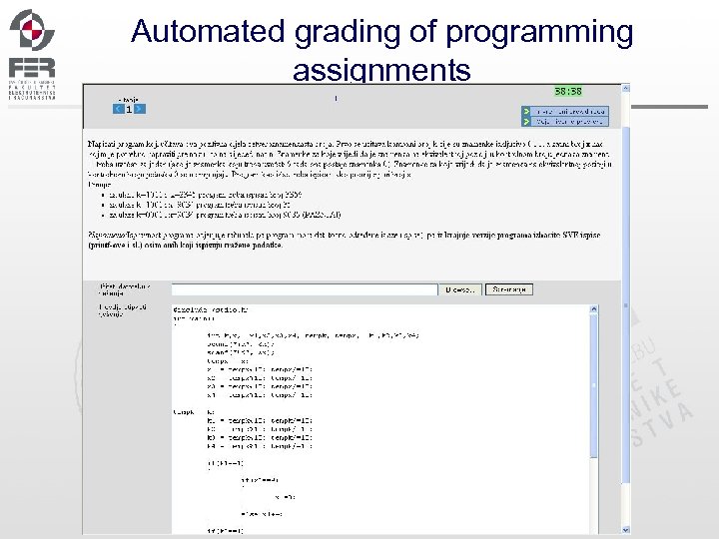Viewport: 719px width, 539px height.
Task: Open the file Browse dialog button
Action: 460,289
